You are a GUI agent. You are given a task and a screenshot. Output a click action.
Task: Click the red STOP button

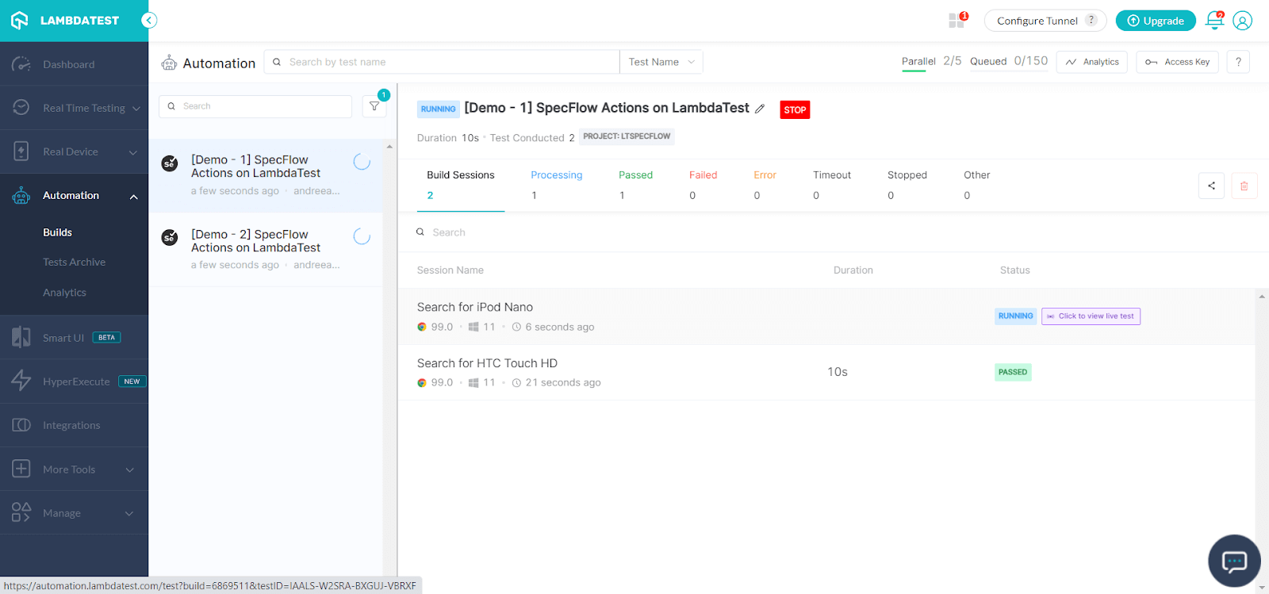tap(795, 110)
